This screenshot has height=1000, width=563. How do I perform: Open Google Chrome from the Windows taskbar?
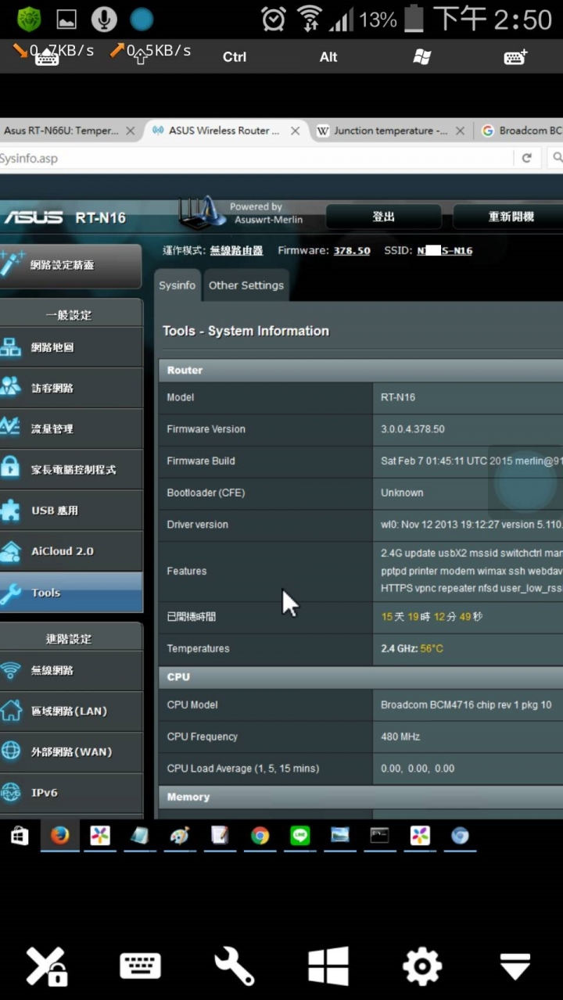point(260,836)
